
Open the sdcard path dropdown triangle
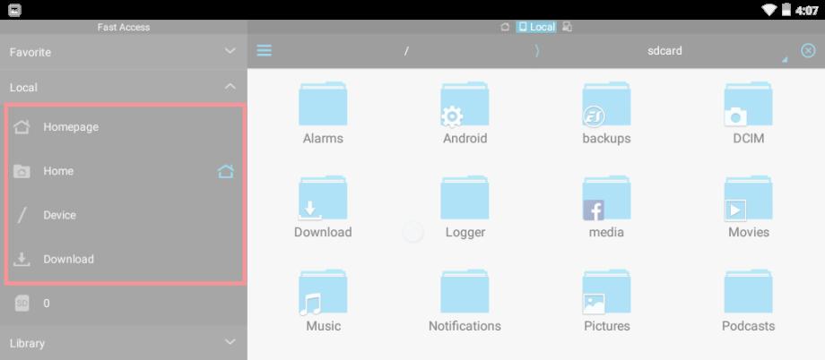click(x=785, y=60)
